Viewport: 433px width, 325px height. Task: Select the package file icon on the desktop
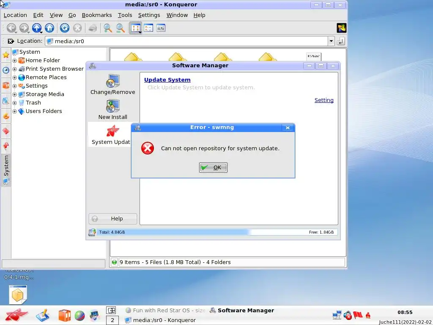coord(18,295)
